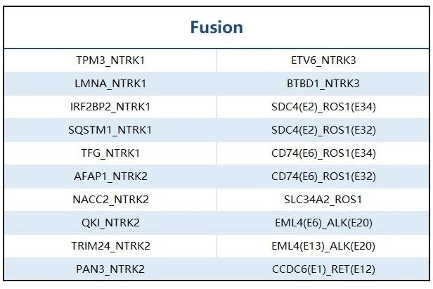This screenshot has width=433, height=289.
Task: Select the TPM3_NTRK1 cell
Action: pos(110,60)
